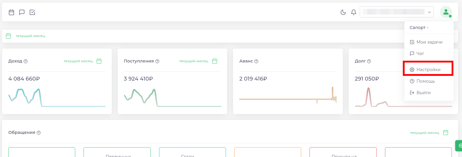This screenshot has width=462, height=157.
Task: Open Настройки in the user menu
Action: [428, 70]
